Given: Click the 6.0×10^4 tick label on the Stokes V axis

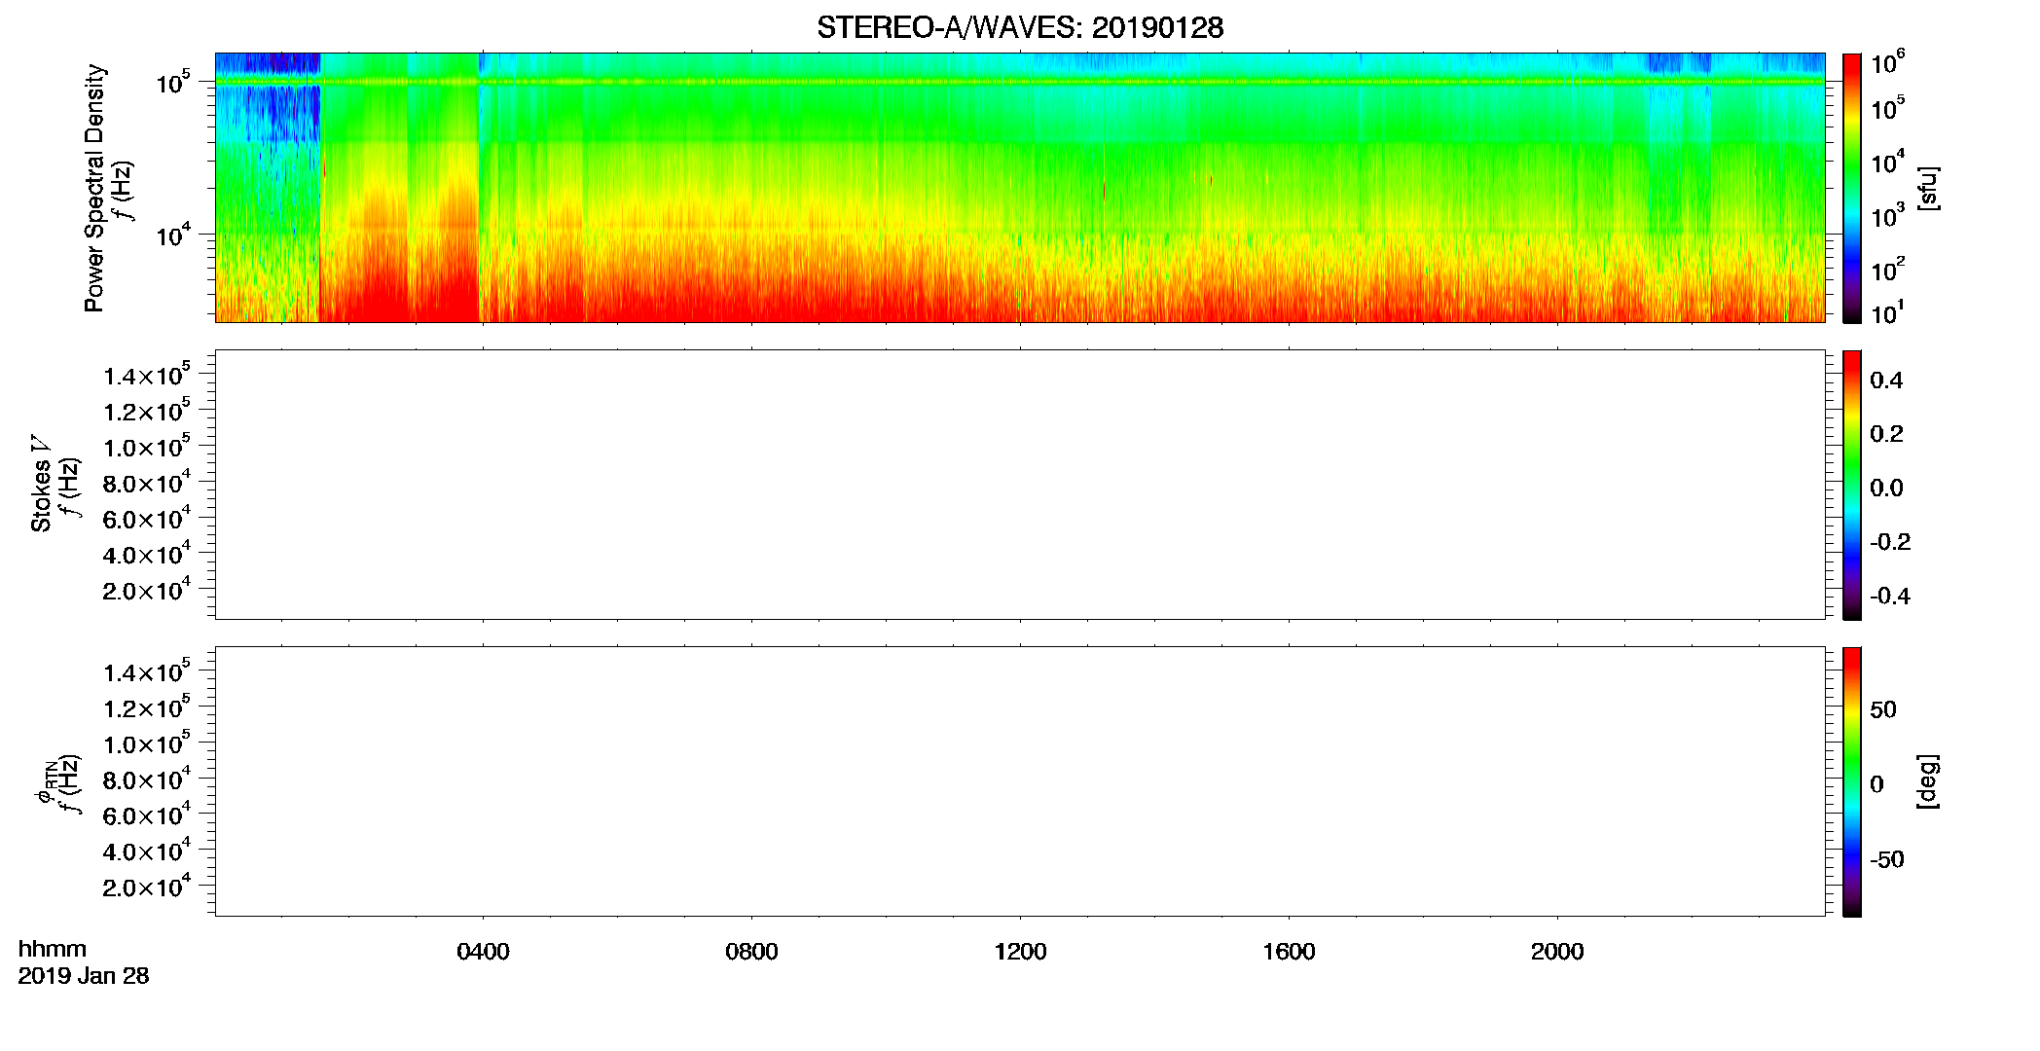Looking at the screenshot, I should point(147,519).
